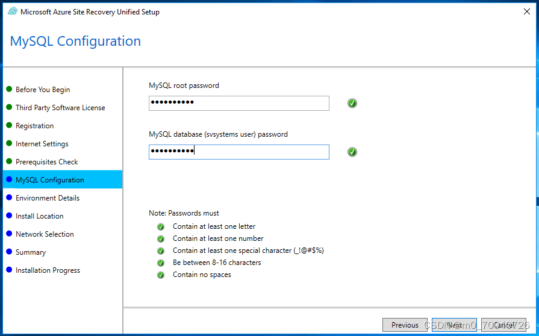The width and height of the screenshot is (539, 336).
Task: Click the Azure Site Recovery cloud icon
Action: (13, 11)
